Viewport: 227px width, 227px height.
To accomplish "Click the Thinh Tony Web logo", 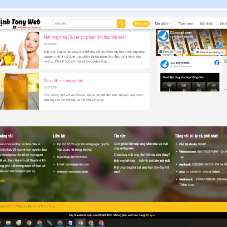I will click(x=20, y=24).
